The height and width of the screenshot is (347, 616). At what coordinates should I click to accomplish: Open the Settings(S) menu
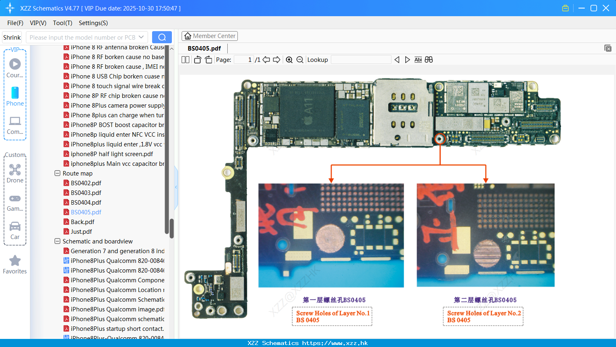tap(93, 23)
